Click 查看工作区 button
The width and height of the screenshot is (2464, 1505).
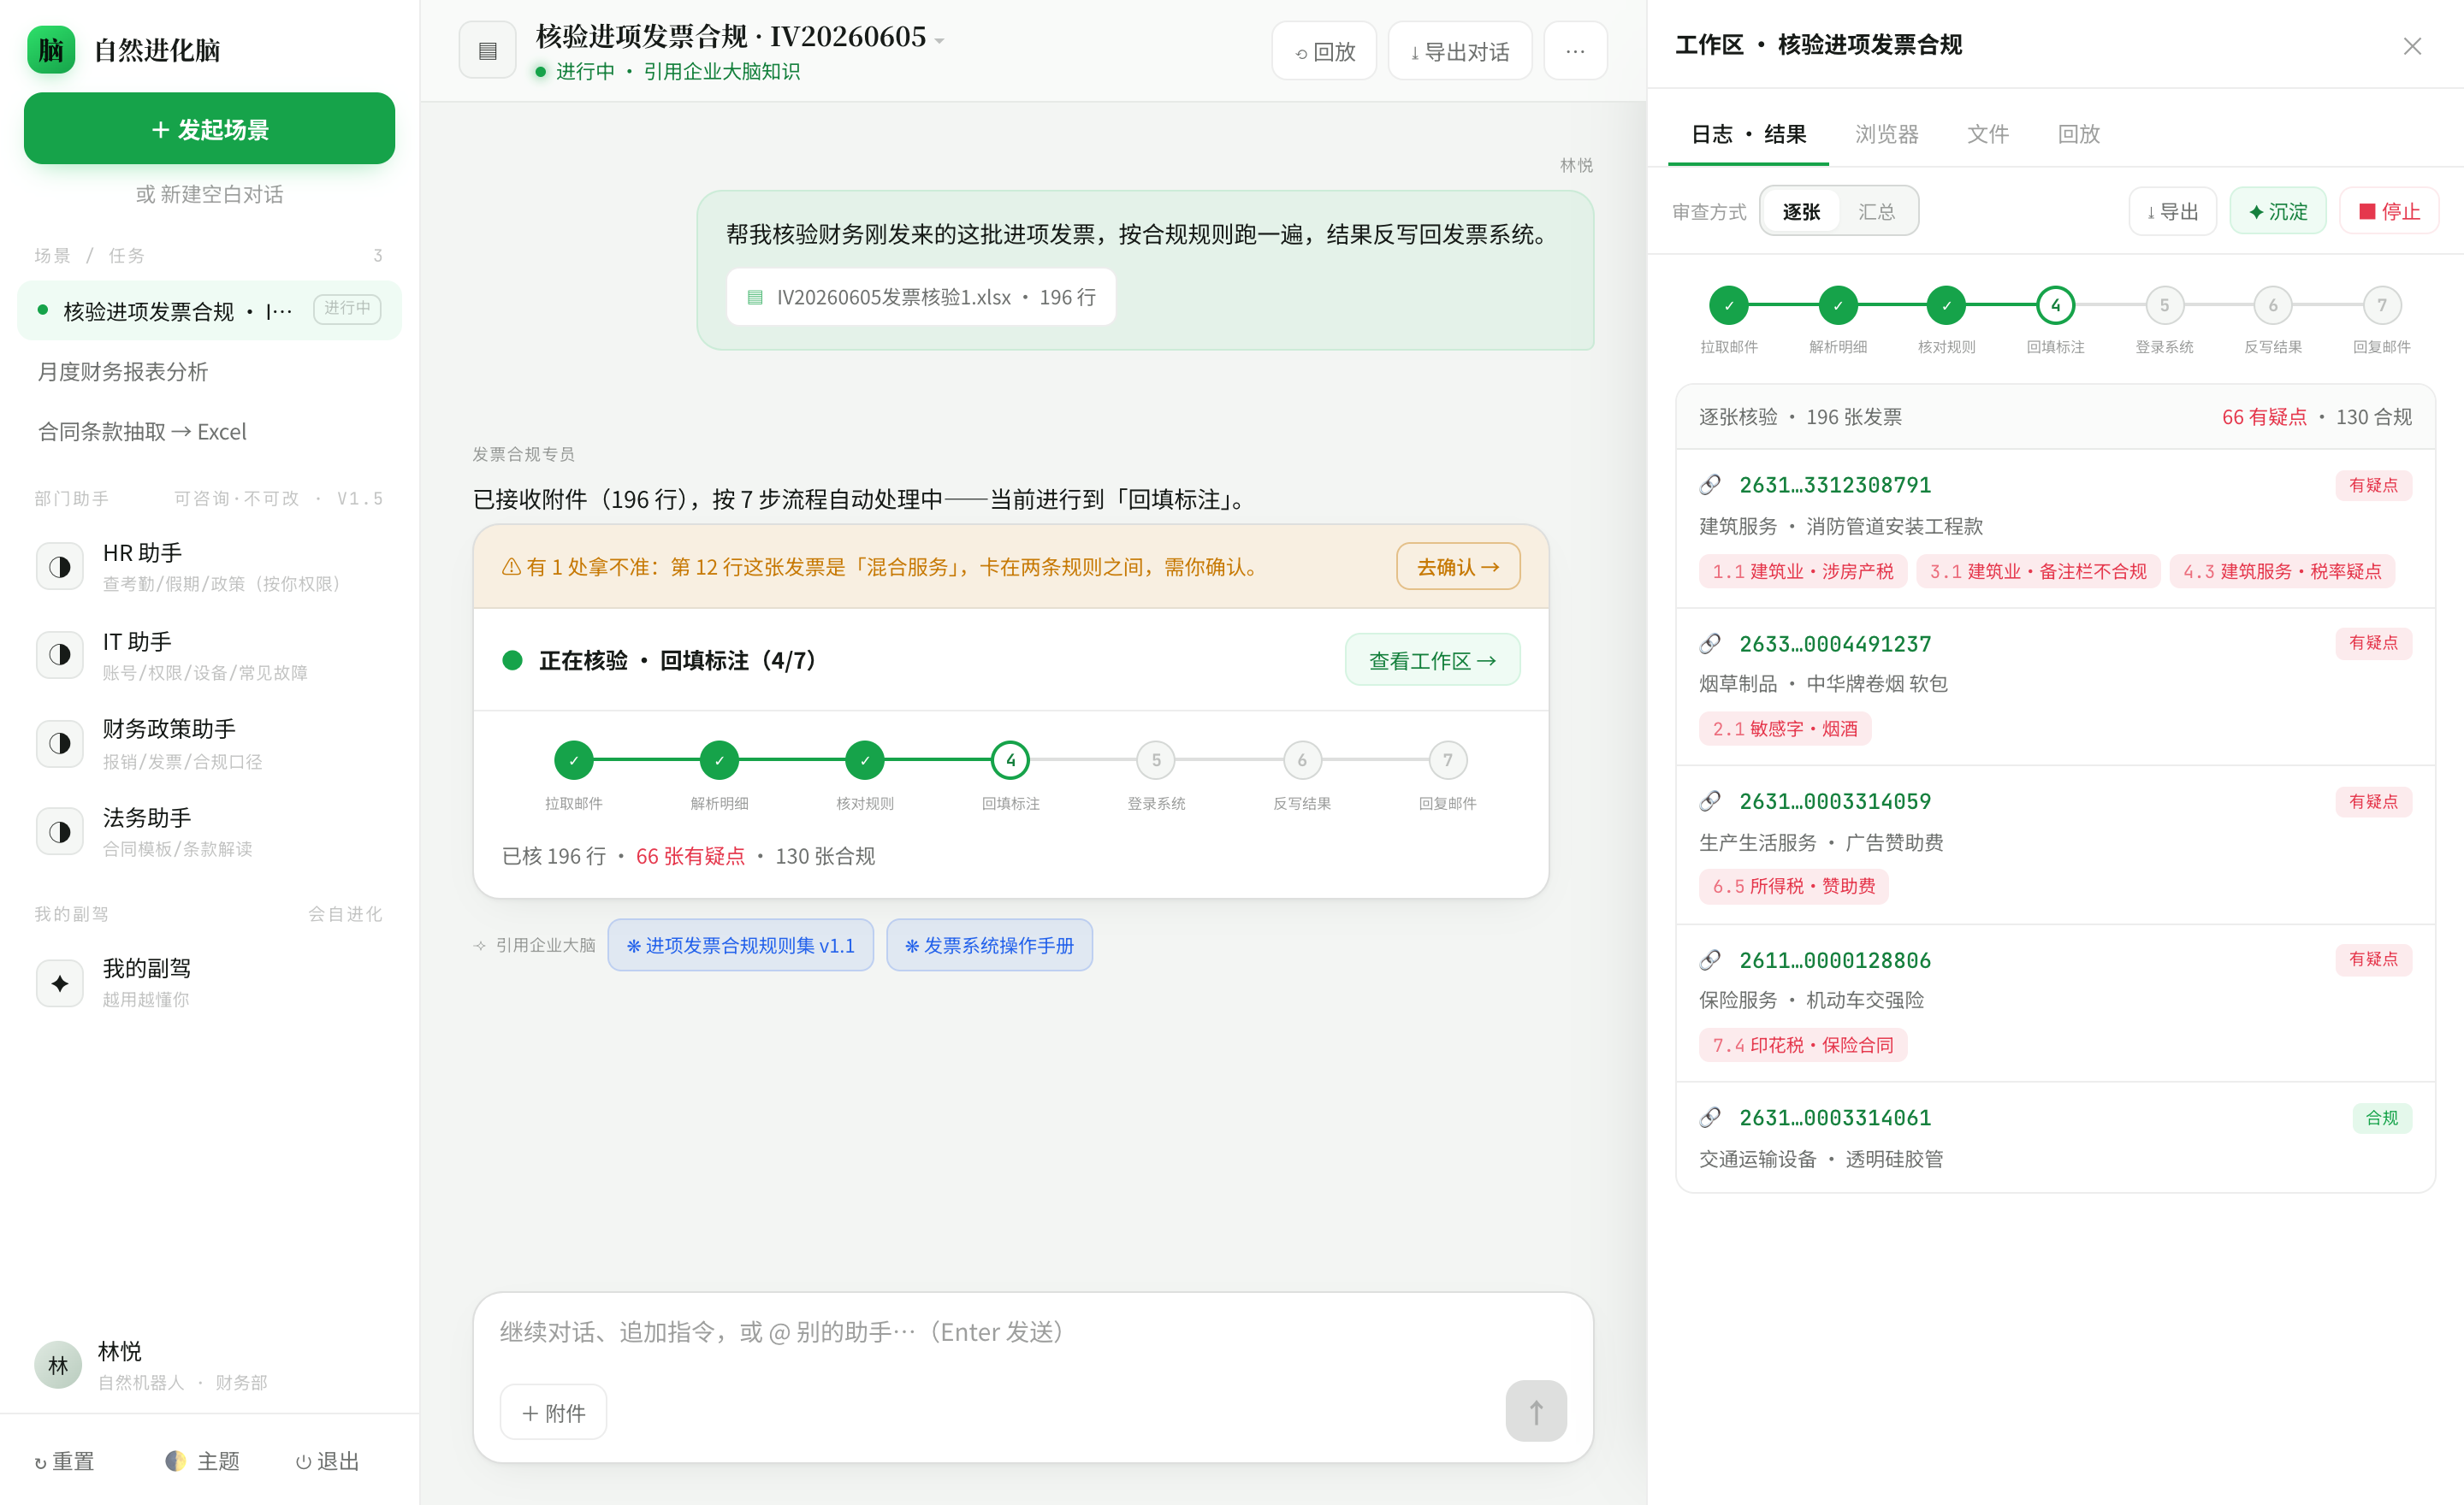pos(1432,659)
